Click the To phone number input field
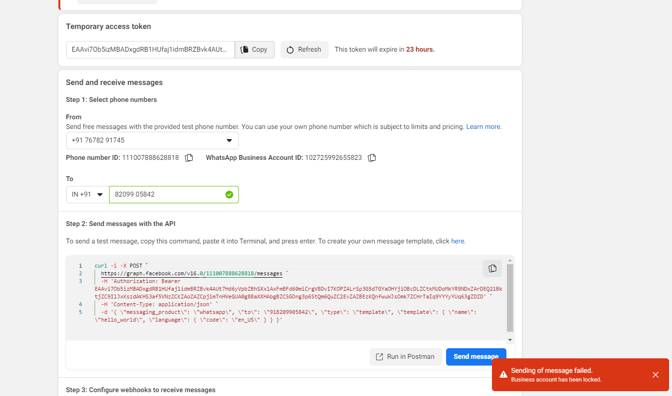The height and width of the screenshot is (396, 672). click(167, 195)
